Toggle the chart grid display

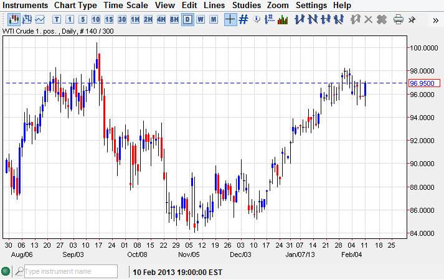(243, 19)
